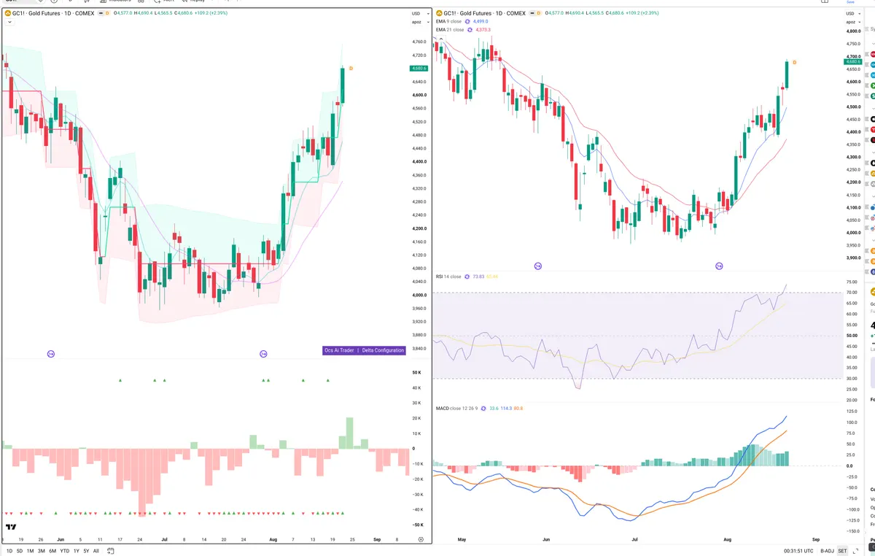Click the Delta Configuration label
The height and width of the screenshot is (556, 875).
click(x=383, y=350)
